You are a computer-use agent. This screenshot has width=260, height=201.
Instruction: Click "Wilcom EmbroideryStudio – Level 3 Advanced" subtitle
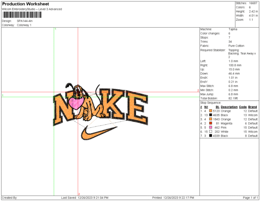click(x=32, y=9)
